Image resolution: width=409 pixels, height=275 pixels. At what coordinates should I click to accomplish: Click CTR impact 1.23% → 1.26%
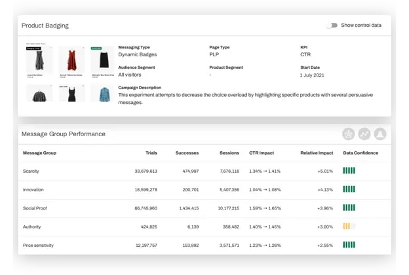coord(265,246)
